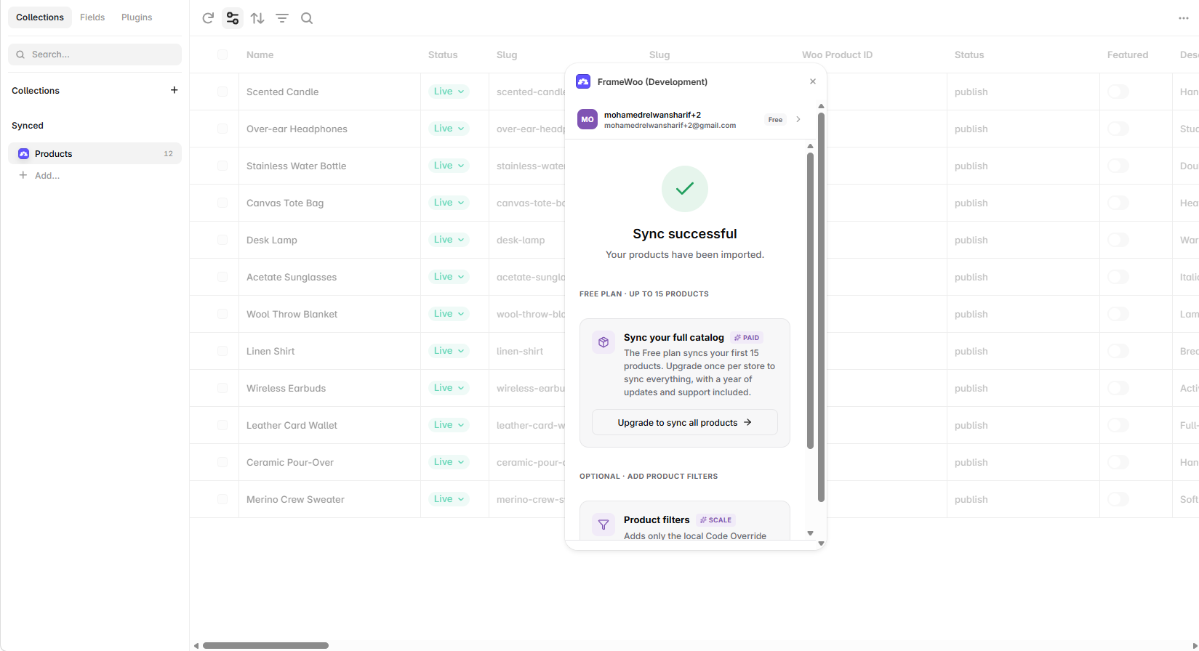Open Live status dropdown for Wool Throw Blanket
1199x651 pixels.
click(x=449, y=314)
